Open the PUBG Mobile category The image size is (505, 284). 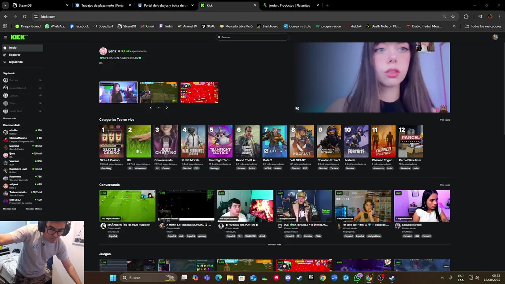point(193,141)
